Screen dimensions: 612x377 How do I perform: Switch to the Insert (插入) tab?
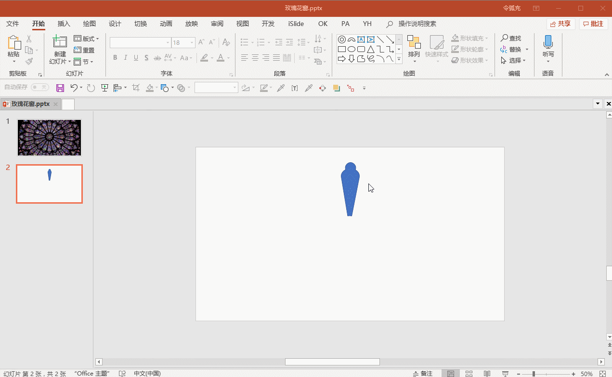pos(64,24)
